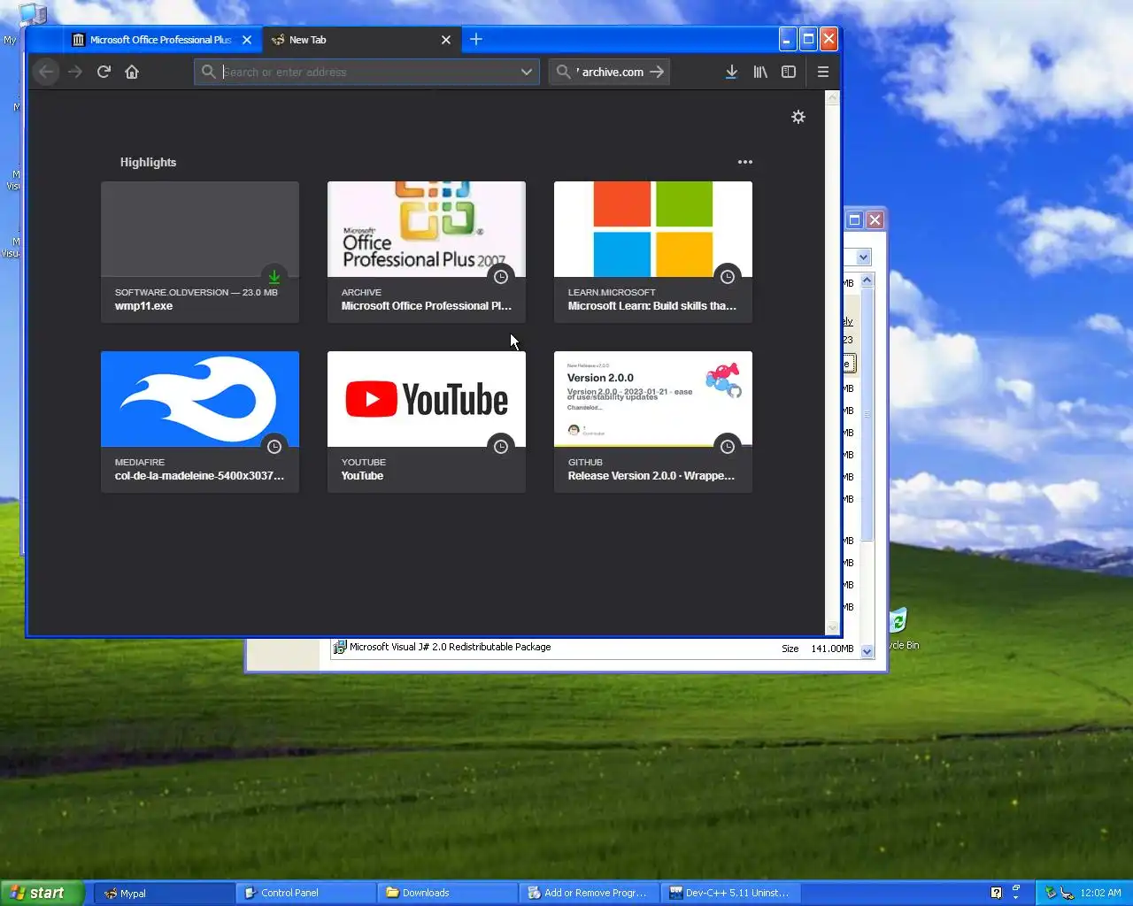Open the Highlights section options dots
This screenshot has width=1133, height=906.
(745, 162)
